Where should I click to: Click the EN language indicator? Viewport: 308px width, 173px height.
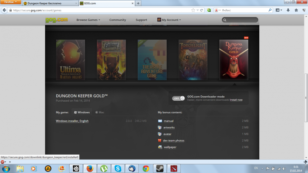coord(256,168)
